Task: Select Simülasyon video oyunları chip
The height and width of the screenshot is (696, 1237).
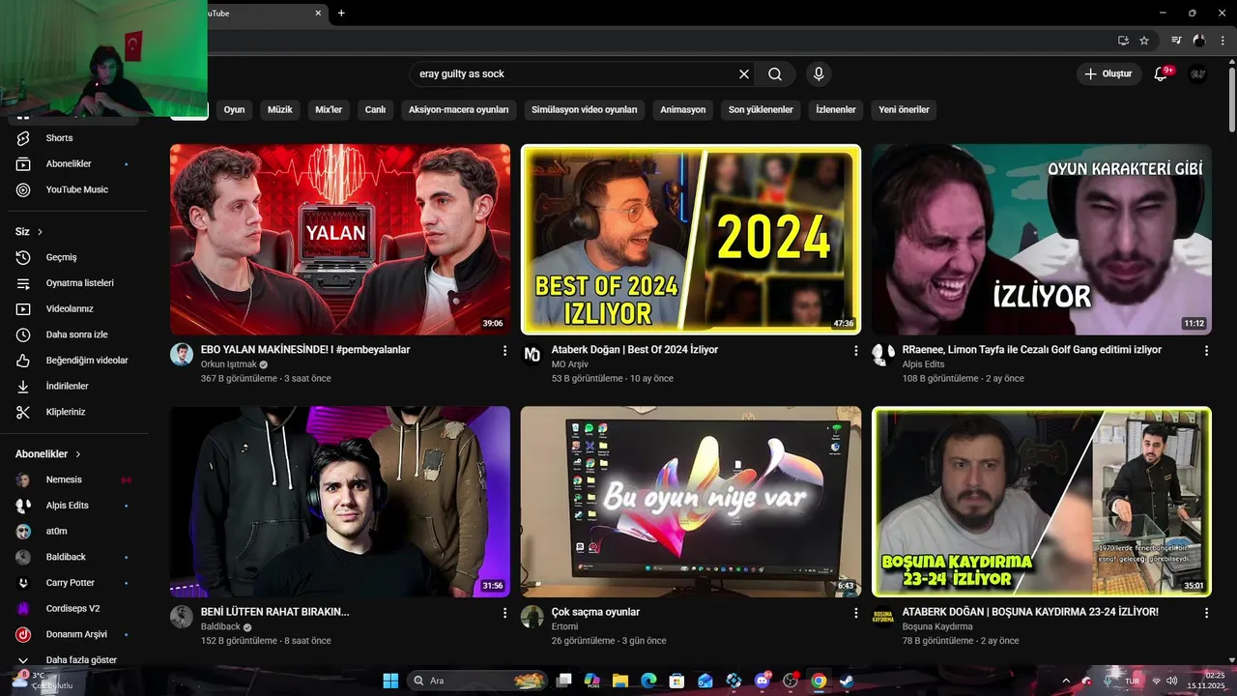Action: (585, 110)
